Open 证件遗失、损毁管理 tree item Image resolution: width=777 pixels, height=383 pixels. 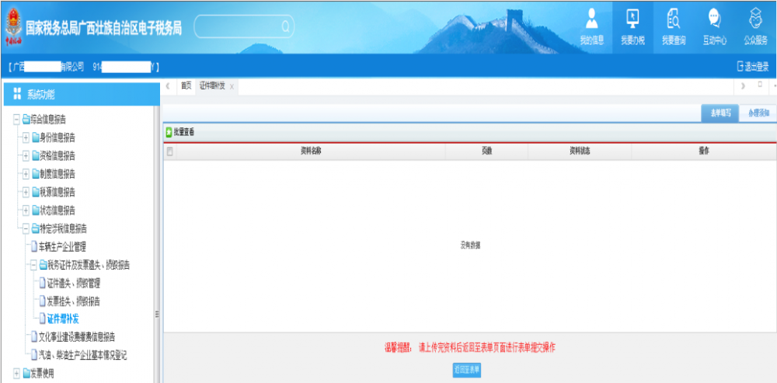click(x=73, y=284)
